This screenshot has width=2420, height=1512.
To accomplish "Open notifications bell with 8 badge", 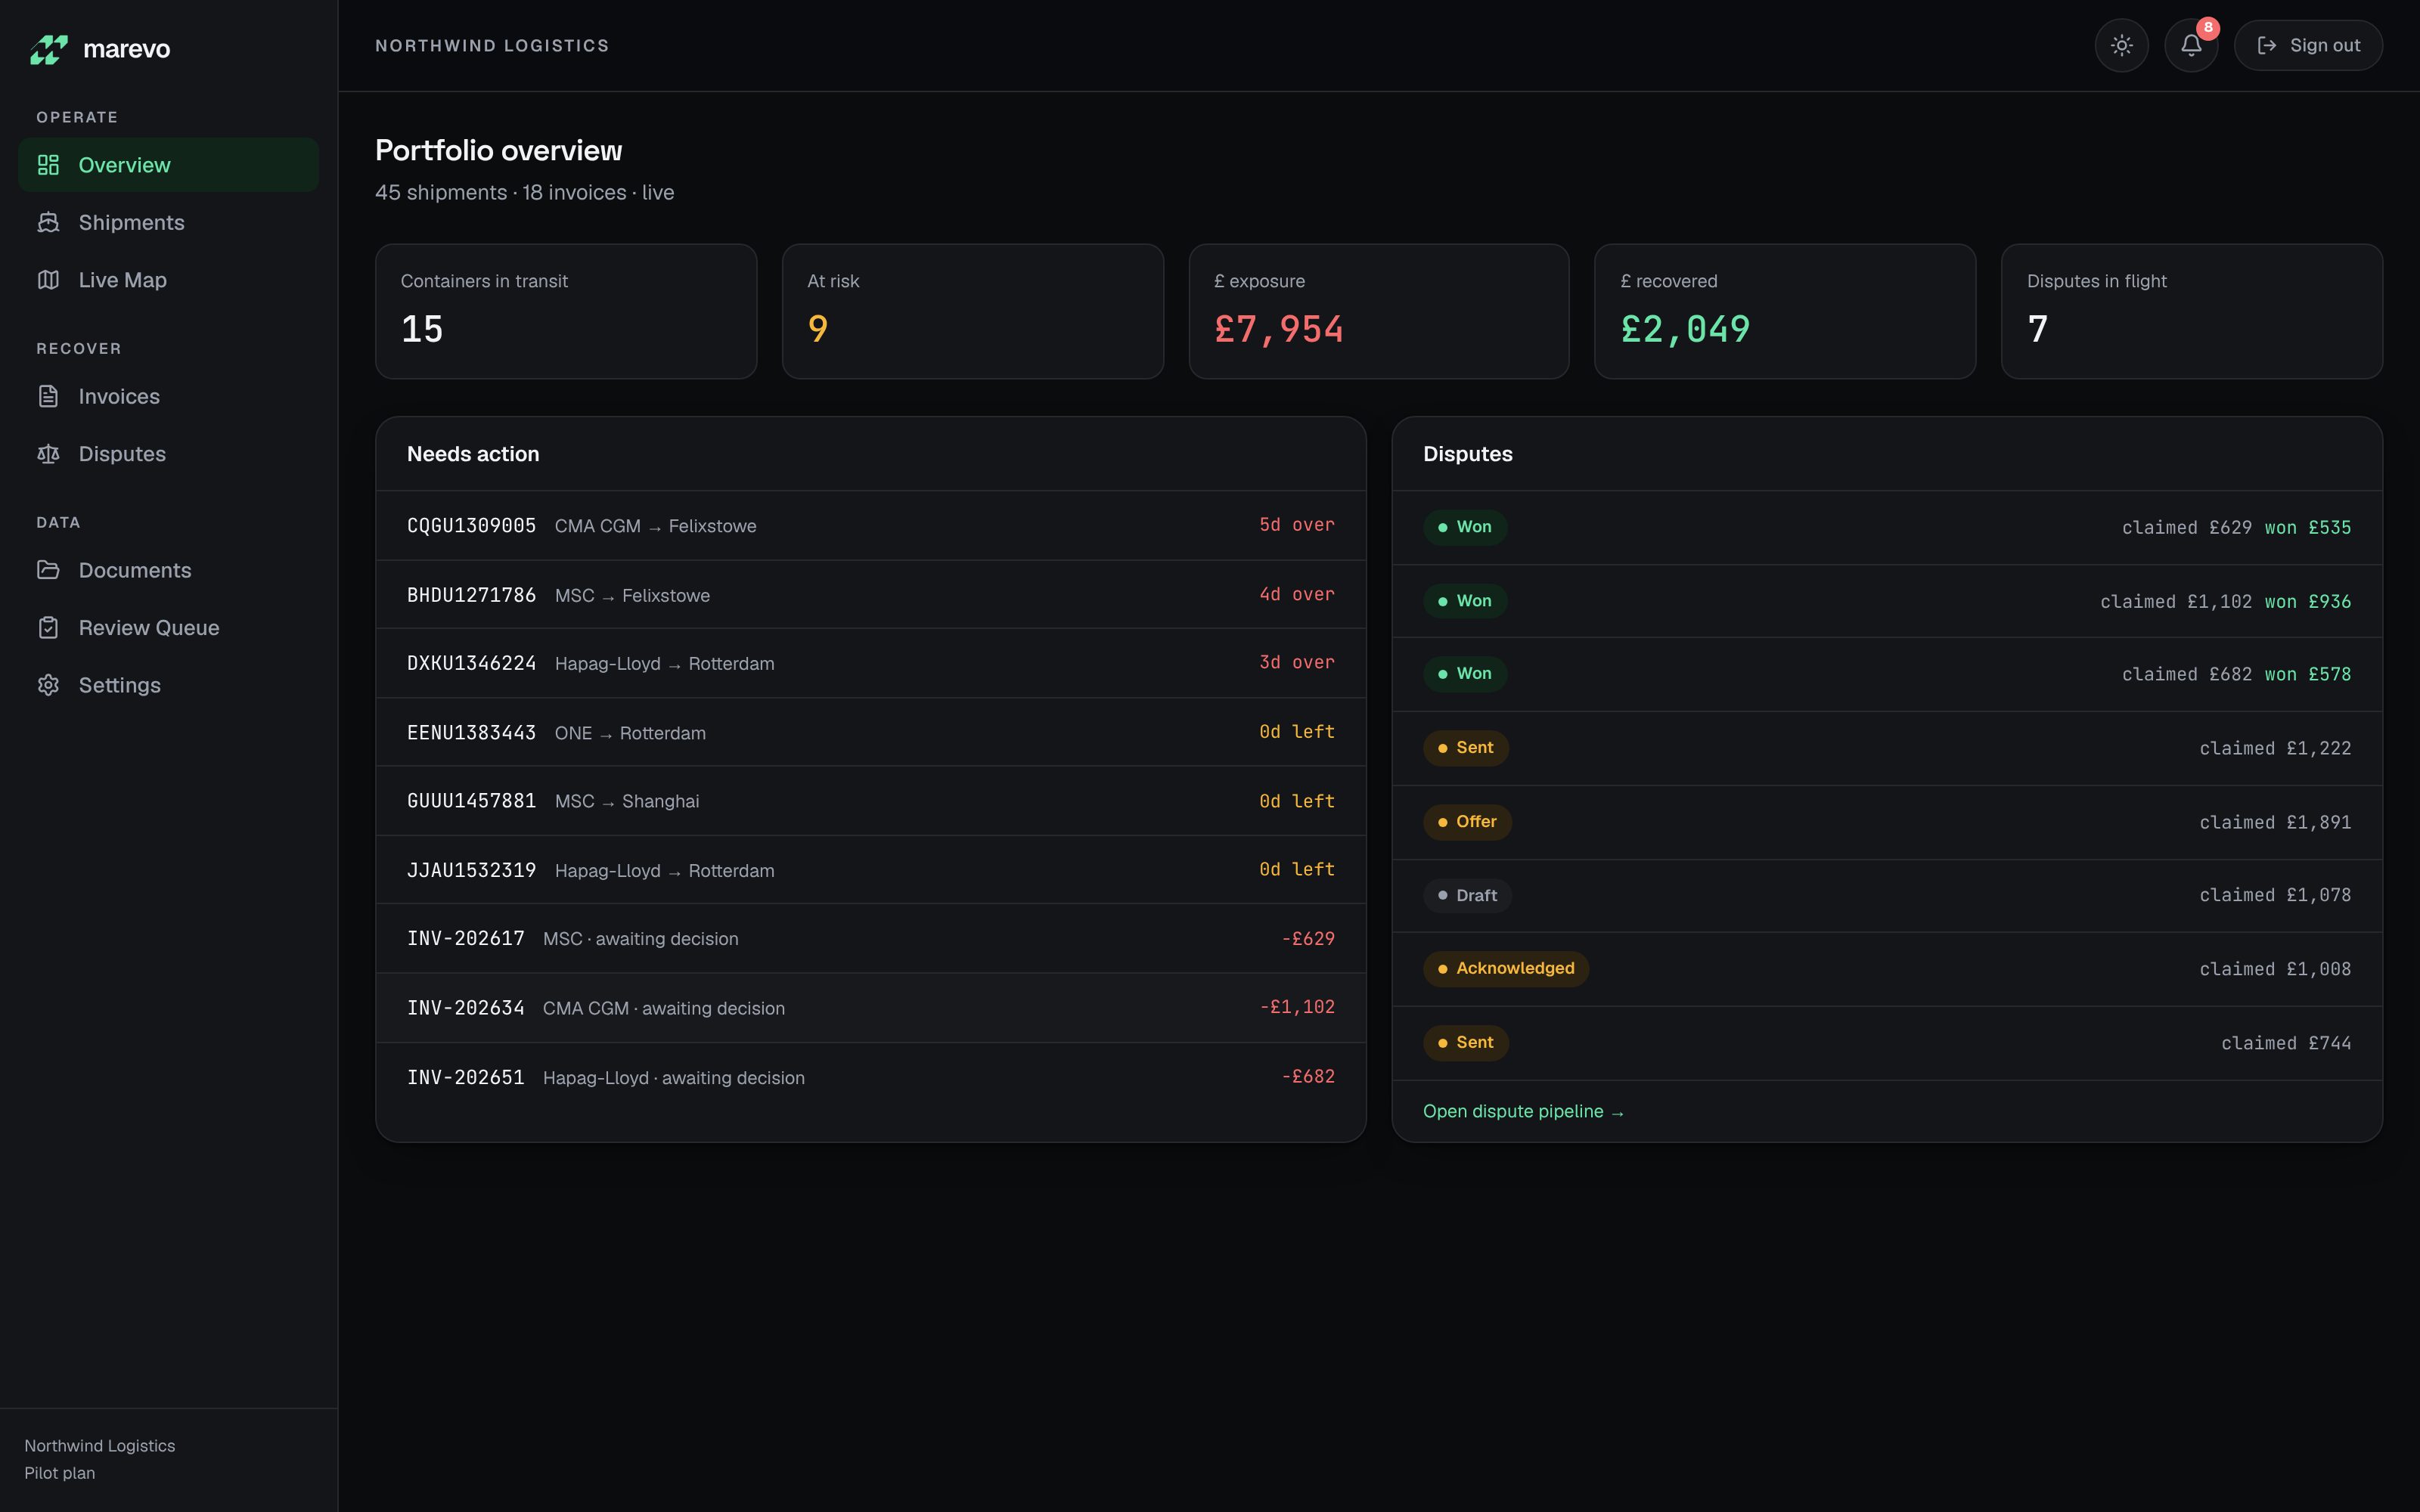I will tap(2191, 45).
